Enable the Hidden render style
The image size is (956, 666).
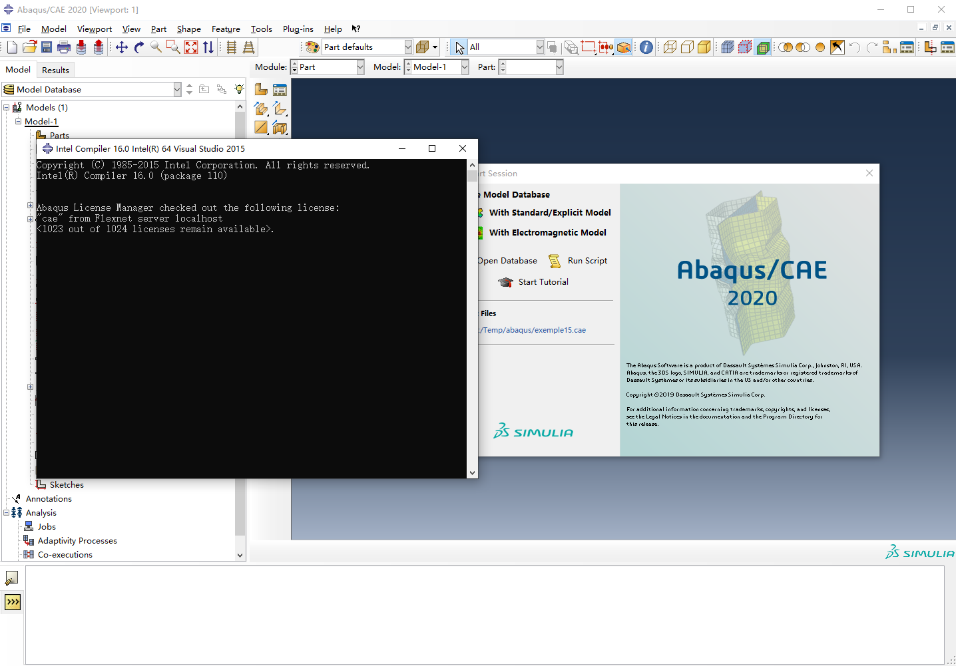tap(687, 47)
